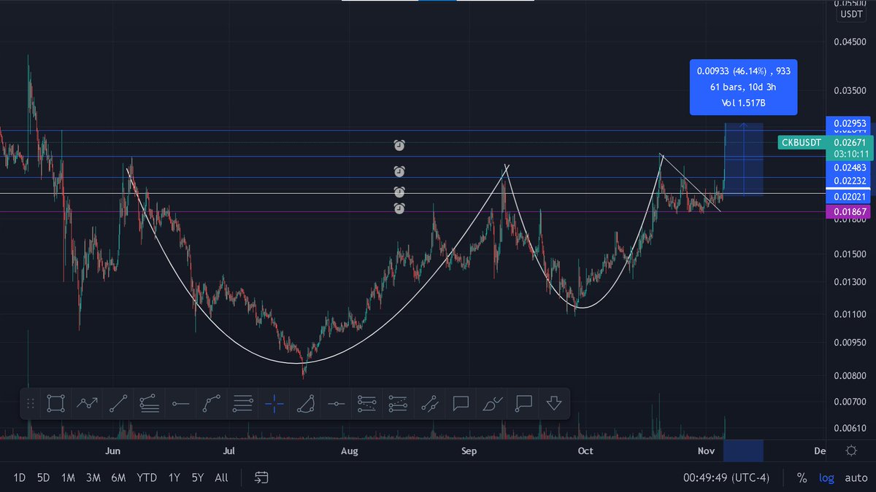
Task: Set time range to 1Y
Action: [x=174, y=478]
